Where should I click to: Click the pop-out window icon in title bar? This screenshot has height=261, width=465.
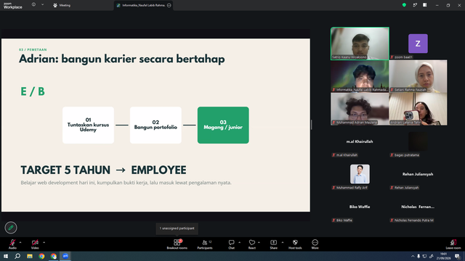[415, 5]
